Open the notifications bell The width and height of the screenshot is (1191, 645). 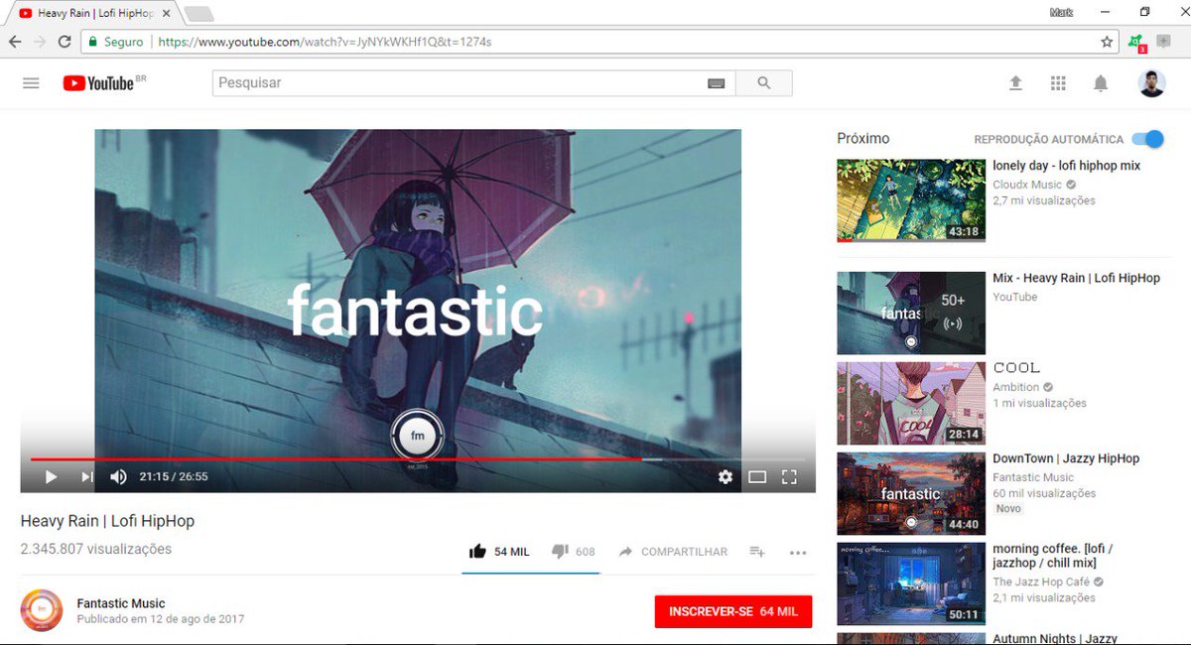coord(1101,84)
